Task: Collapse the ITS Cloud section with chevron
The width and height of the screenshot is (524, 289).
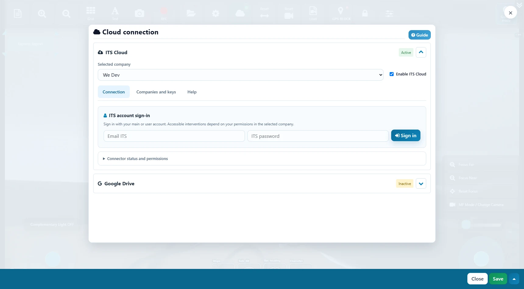Action: point(421,52)
